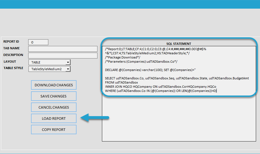This screenshot has height=154, width=260.
Task: Click the '/*Package:Download*/' comment line
Action: coord(123,57)
